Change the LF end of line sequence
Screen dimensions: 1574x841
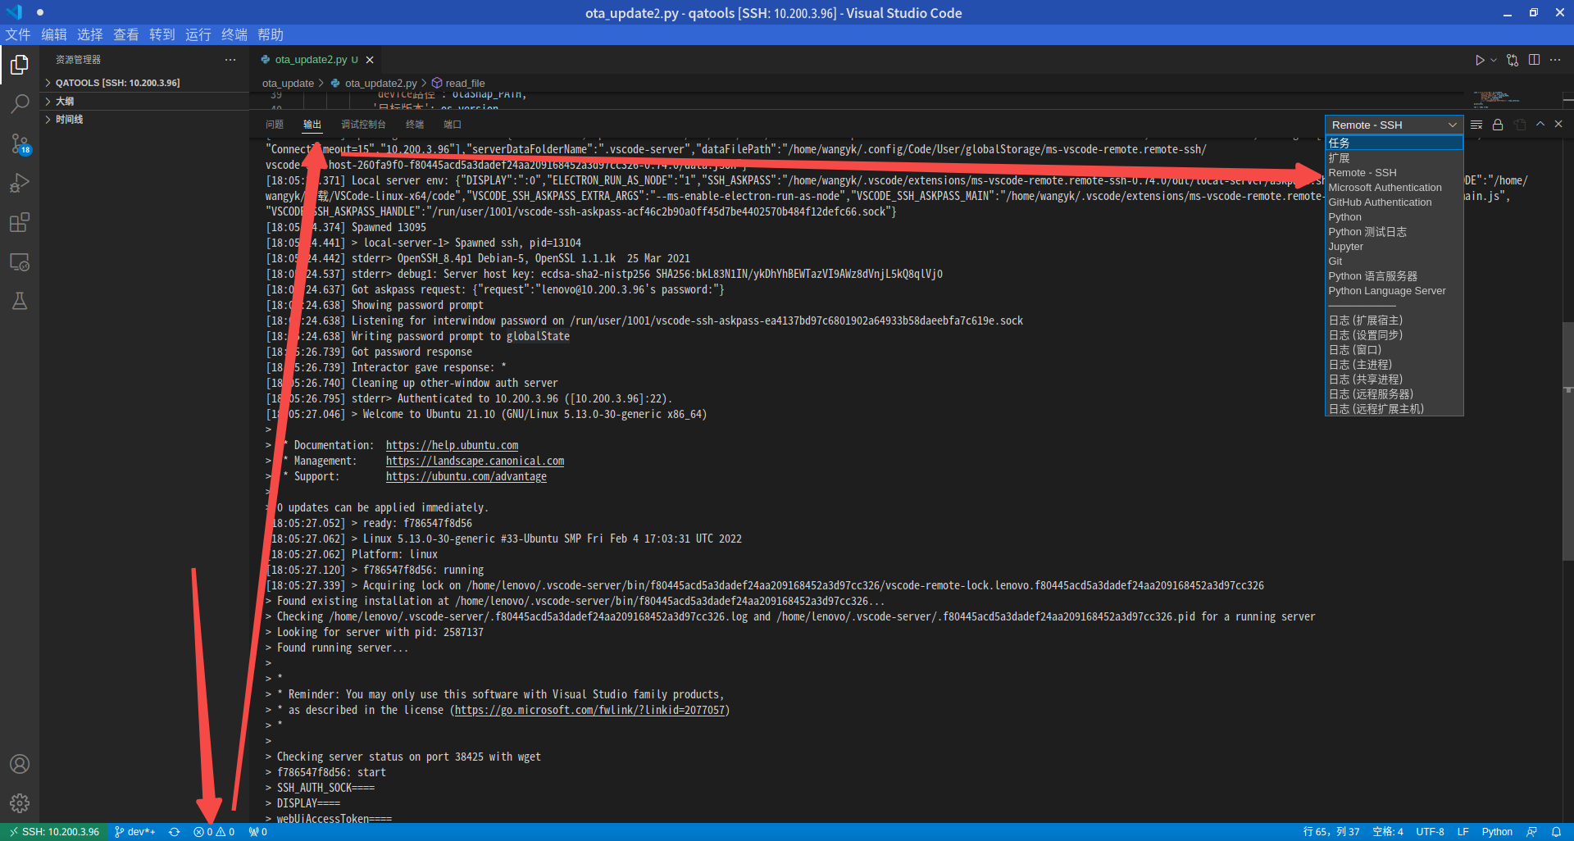[x=1463, y=832]
